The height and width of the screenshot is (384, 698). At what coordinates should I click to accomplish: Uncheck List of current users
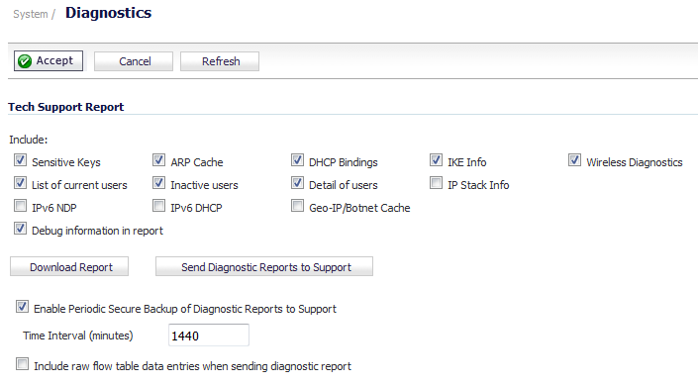tap(20, 183)
